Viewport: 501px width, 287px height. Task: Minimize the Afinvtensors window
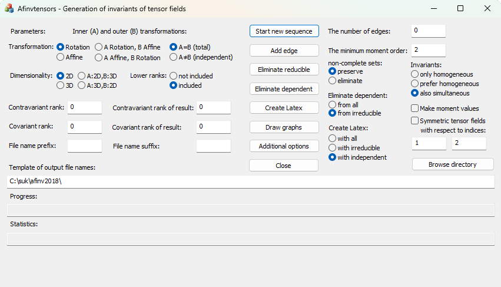434,9
